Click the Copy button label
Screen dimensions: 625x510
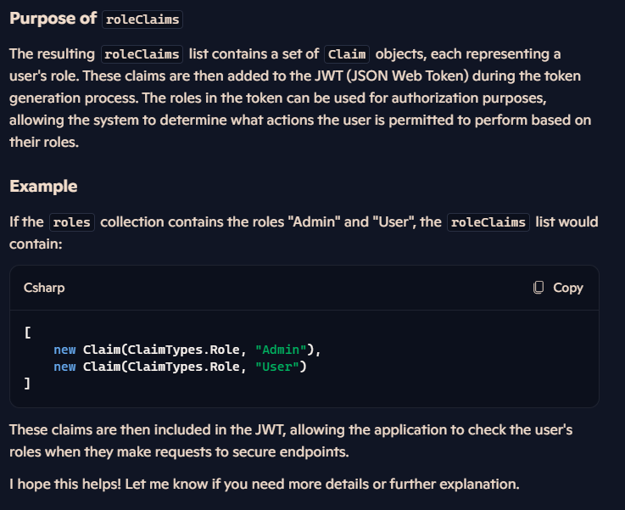click(x=568, y=288)
